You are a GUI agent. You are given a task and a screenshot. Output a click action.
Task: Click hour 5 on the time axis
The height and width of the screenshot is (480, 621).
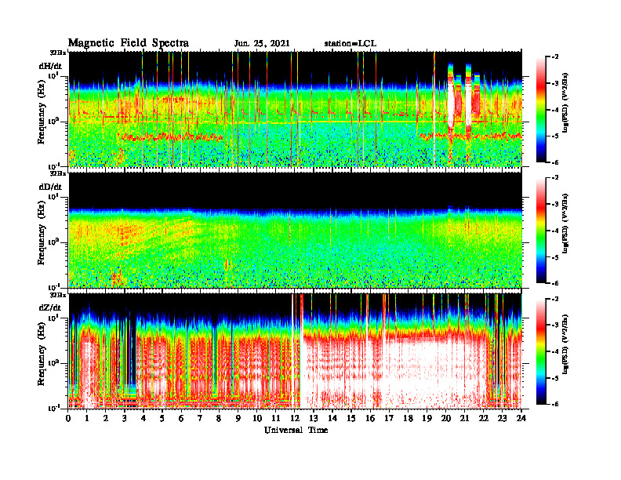point(162,419)
